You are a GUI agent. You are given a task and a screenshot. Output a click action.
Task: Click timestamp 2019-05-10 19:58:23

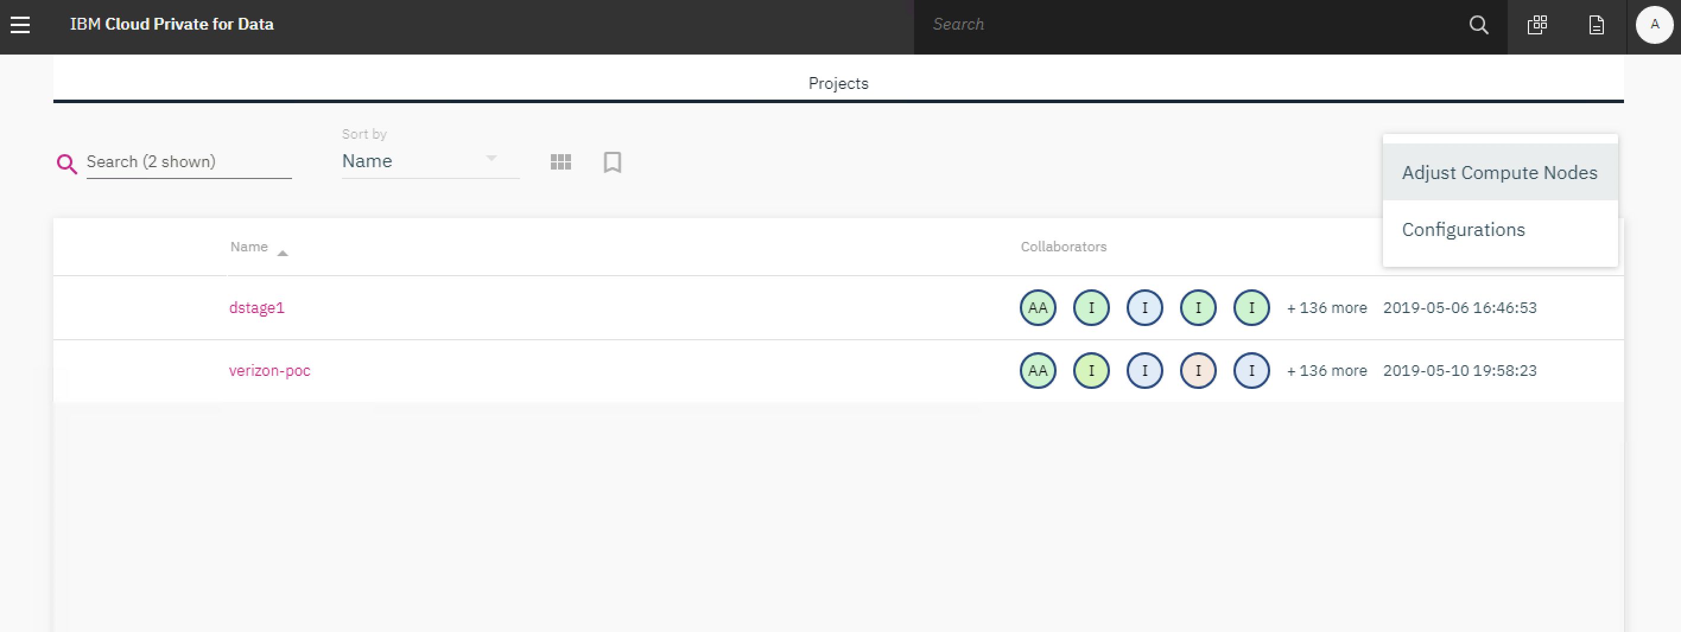click(x=1460, y=370)
